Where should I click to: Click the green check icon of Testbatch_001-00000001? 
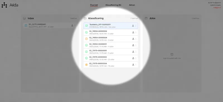(86, 26)
